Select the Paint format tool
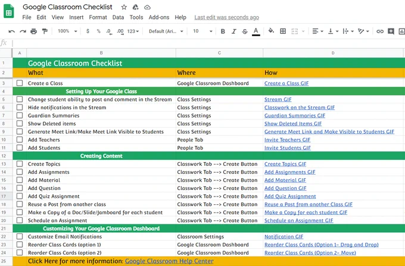This screenshot has height=266, width=405. coord(45,31)
